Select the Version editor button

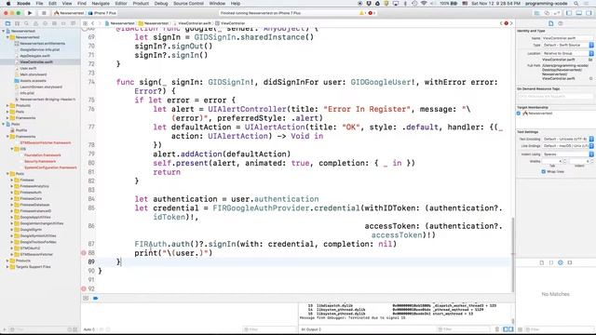pos(557,13)
